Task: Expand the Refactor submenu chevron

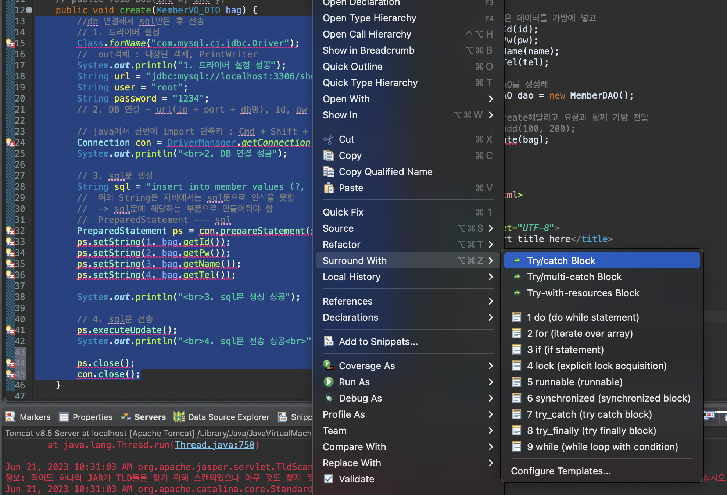Action: point(491,245)
